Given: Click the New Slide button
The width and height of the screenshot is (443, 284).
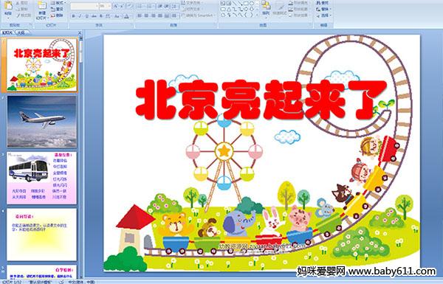Looking at the screenshot, I should point(42,11).
